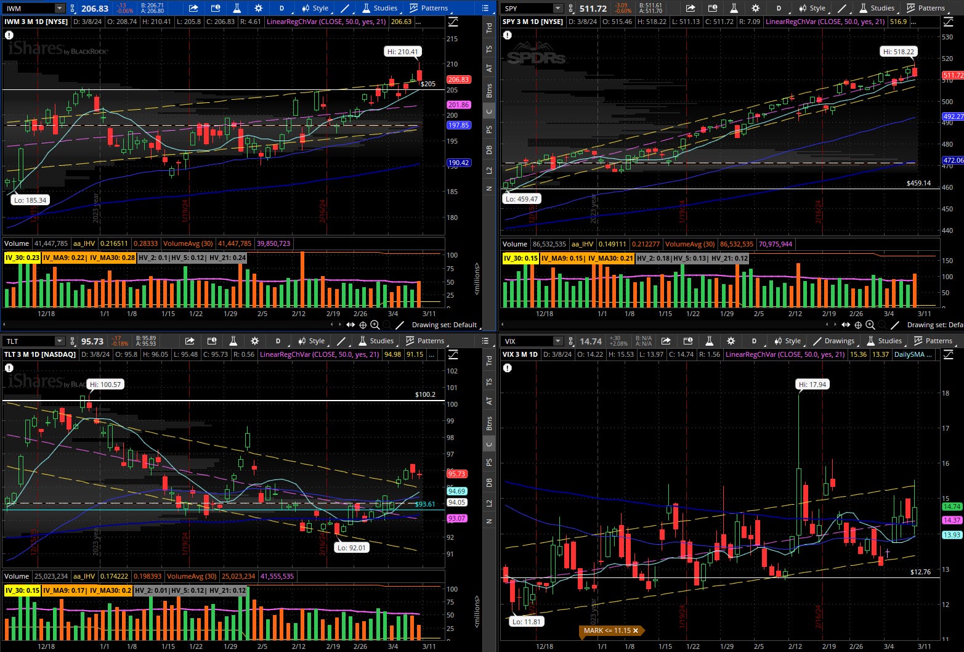Open the SPY symbol dropdown arrow

[558, 8]
